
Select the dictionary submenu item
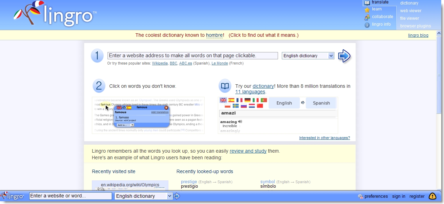(x=409, y=3)
